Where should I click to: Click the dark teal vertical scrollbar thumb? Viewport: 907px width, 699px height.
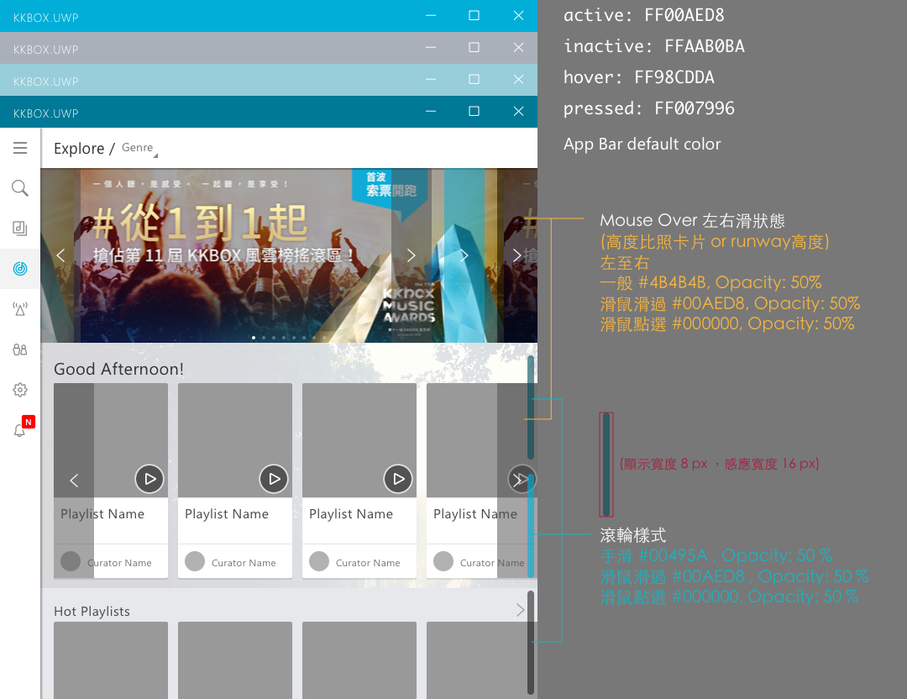[x=531, y=407]
